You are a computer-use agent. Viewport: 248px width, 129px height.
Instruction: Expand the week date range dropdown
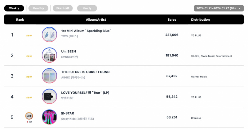[219, 8]
